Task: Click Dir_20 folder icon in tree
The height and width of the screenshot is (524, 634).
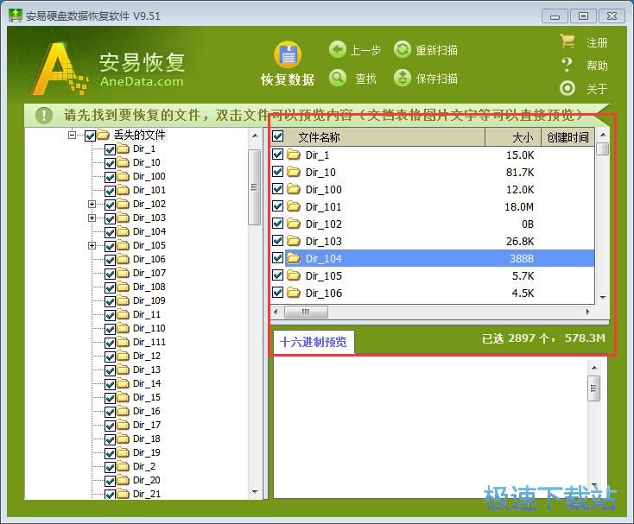Action: 123,480
